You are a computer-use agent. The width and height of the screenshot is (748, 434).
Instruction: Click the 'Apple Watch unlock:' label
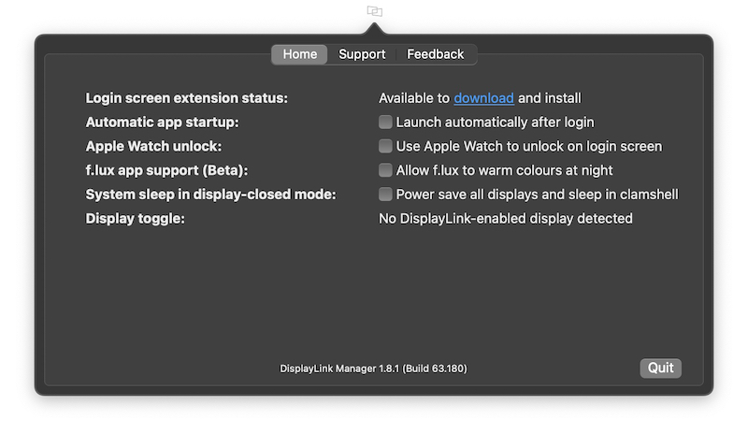click(x=153, y=146)
